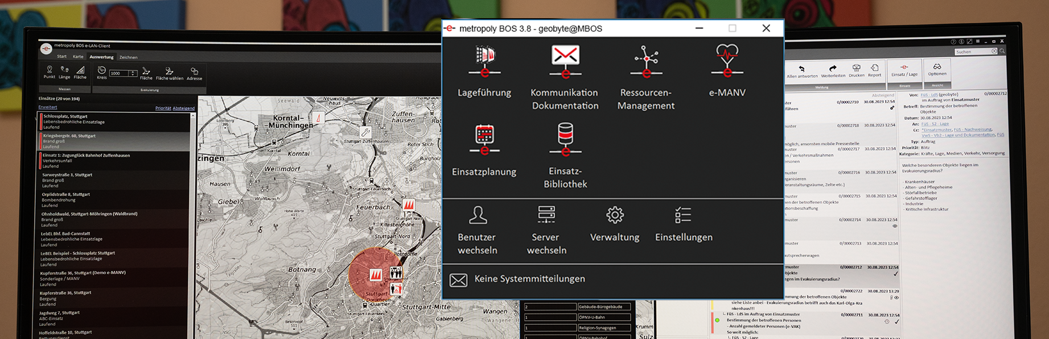Toggle Absteigend sort link in incident list
Screen dimensions: 1049x339
(x=183, y=108)
